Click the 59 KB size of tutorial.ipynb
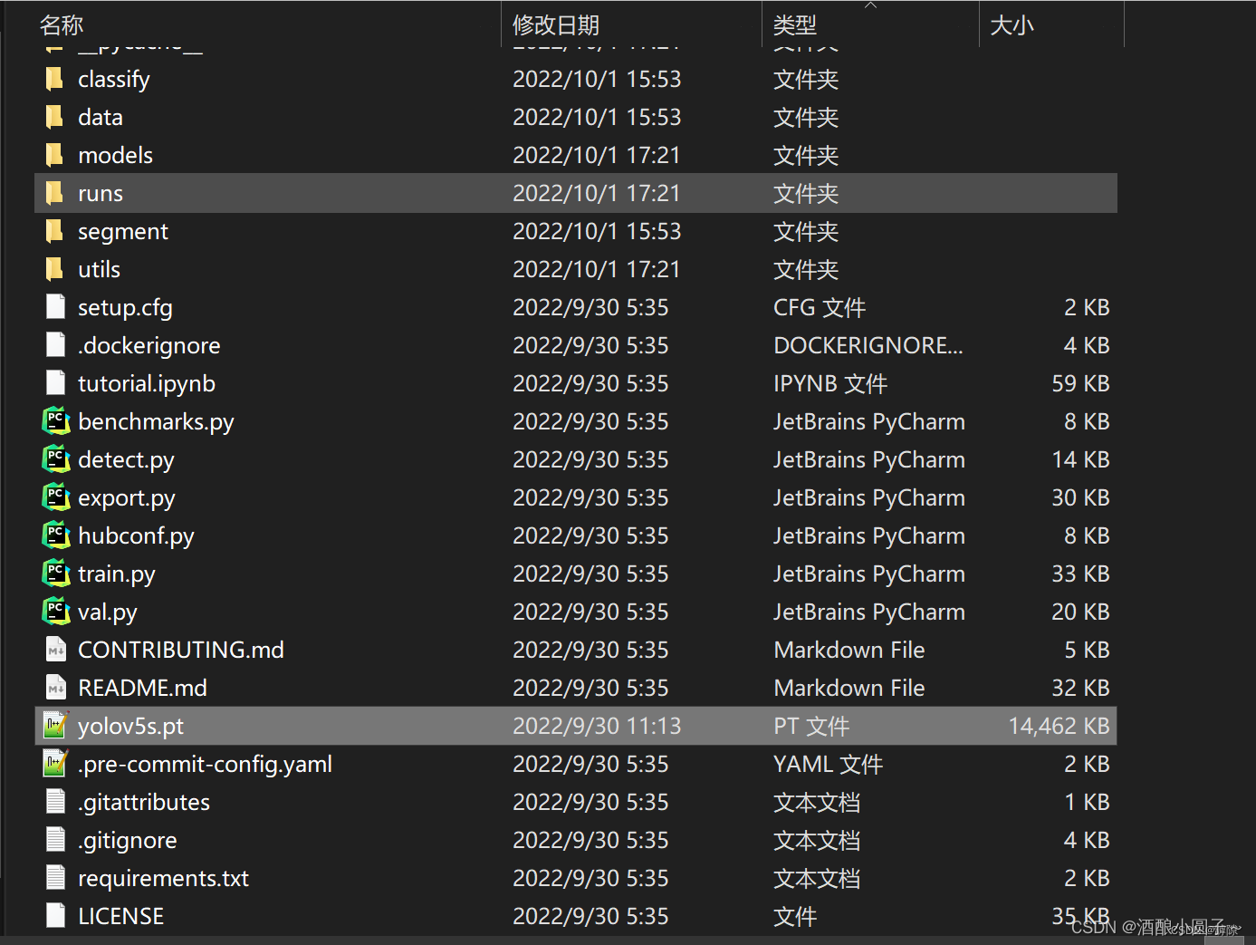The height and width of the screenshot is (945, 1256). 1080,383
